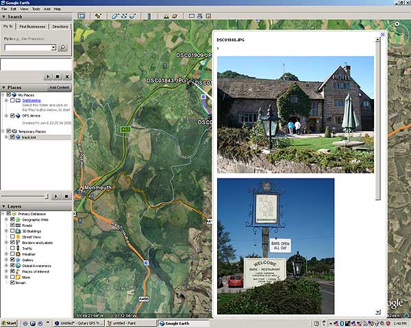Click the Add Placemark pushpin icon

tap(98, 16)
